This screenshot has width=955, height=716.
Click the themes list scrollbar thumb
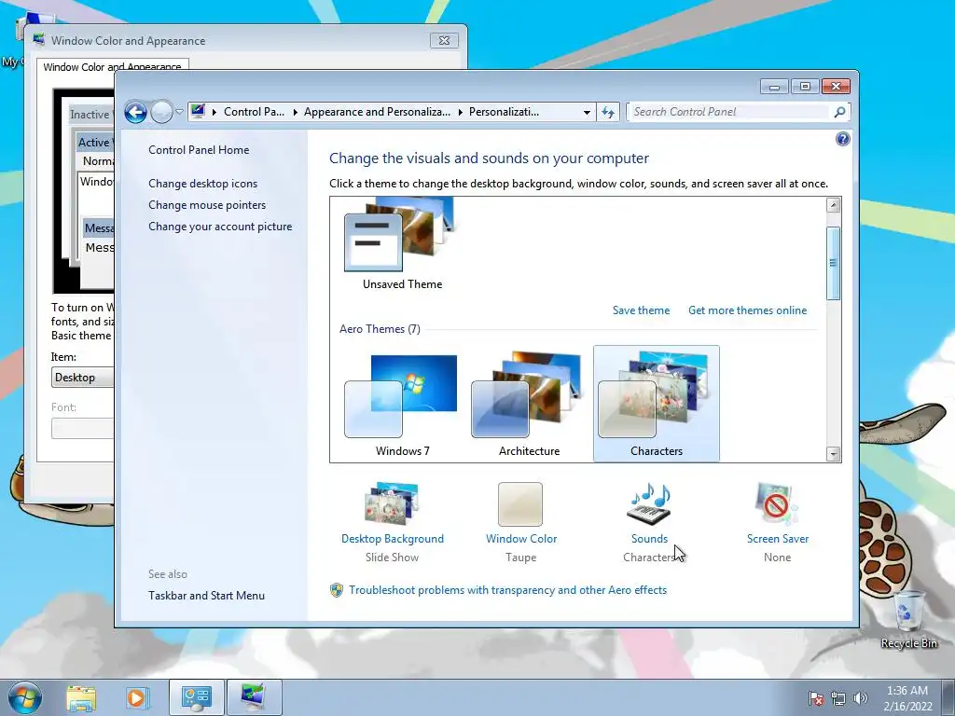[x=833, y=263]
